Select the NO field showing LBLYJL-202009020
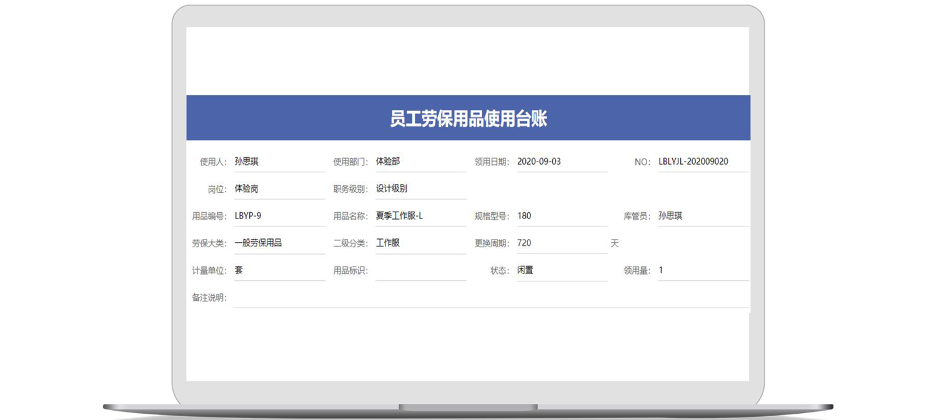Screen dimensions: 937x420 point(703,162)
